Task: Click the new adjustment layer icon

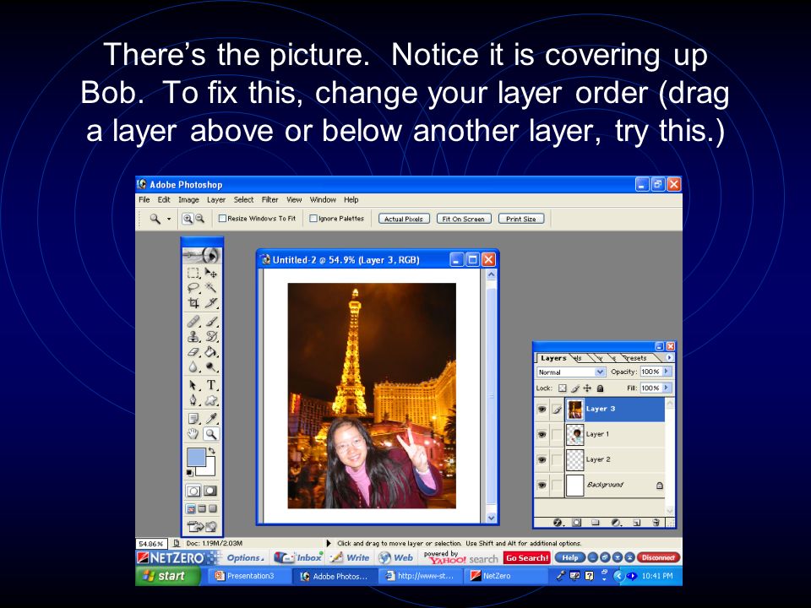Action: (616, 522)
